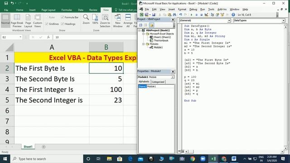290x163 pixels.
Task: Open the Project Explorer icon in VBA toolbar
Action: (x=213, y=15)
